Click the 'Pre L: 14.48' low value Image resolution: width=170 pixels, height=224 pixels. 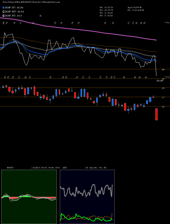coord(107,13)
